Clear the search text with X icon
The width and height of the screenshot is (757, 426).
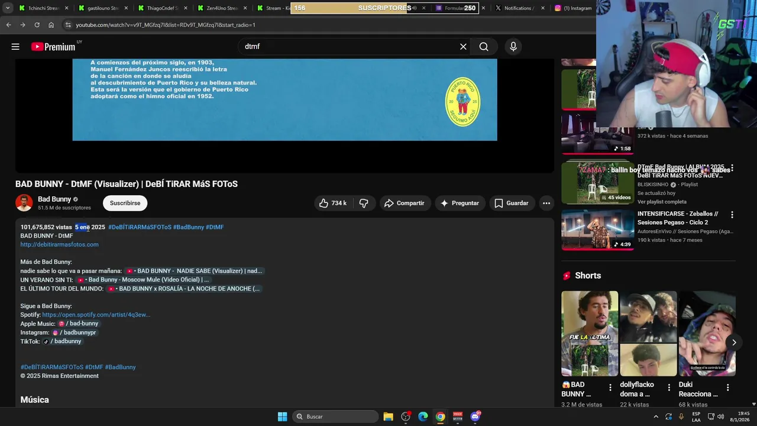[463, 47]
